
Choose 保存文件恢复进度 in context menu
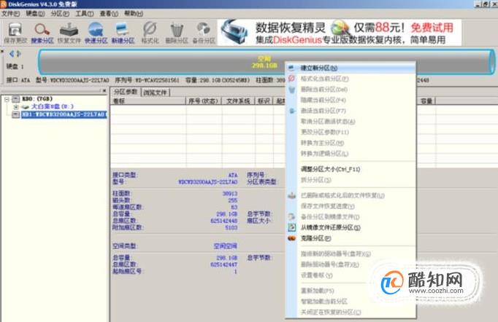[350, 206]
